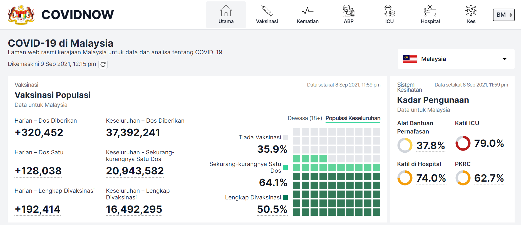Viewport: 521px width, 225px height.
Task: Open the ABP ventilator patient icon
Action: (x=348, y=11)
